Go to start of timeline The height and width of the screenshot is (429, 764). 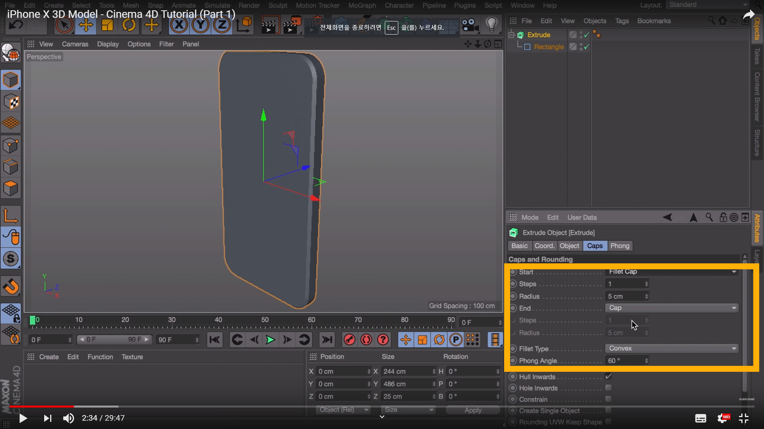215,340
